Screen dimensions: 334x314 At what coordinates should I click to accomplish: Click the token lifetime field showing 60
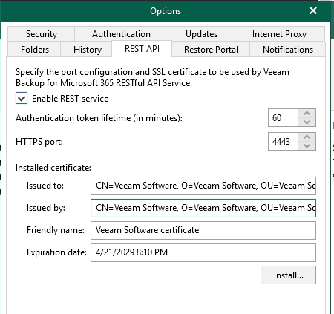pos(284,118)
